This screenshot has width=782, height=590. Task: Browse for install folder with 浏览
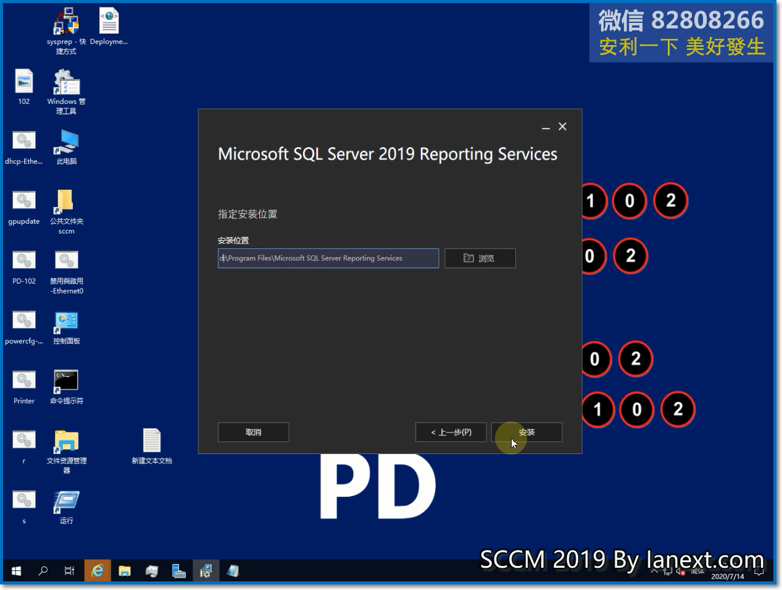480,258
